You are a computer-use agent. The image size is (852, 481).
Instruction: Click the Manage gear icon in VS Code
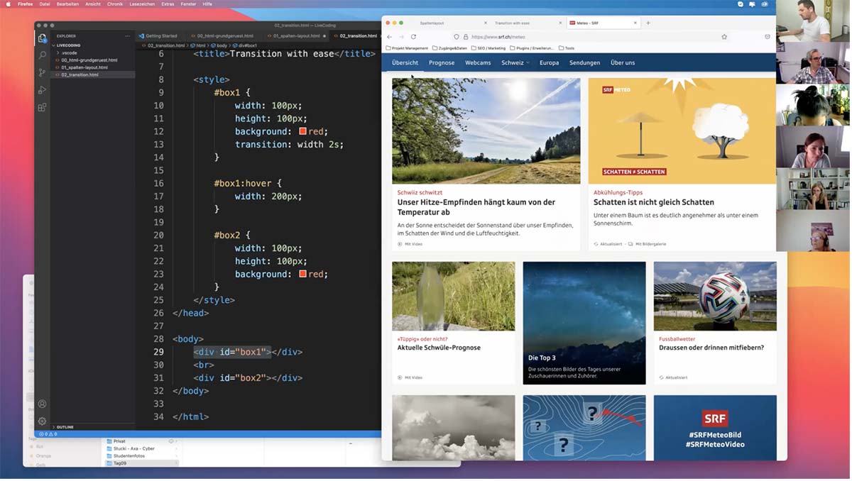tap(43, 421)
